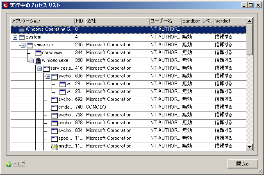Click the msdtc process icon
This screenshot has width=264, height=175.
click(55, 146)
